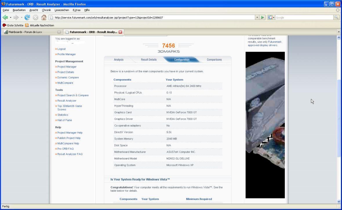Screen dimensions: 342x210
Task: Switch to the Mainboards - Forum de Luxx tab
Action: pyautogui.click(x=32, y=32)
